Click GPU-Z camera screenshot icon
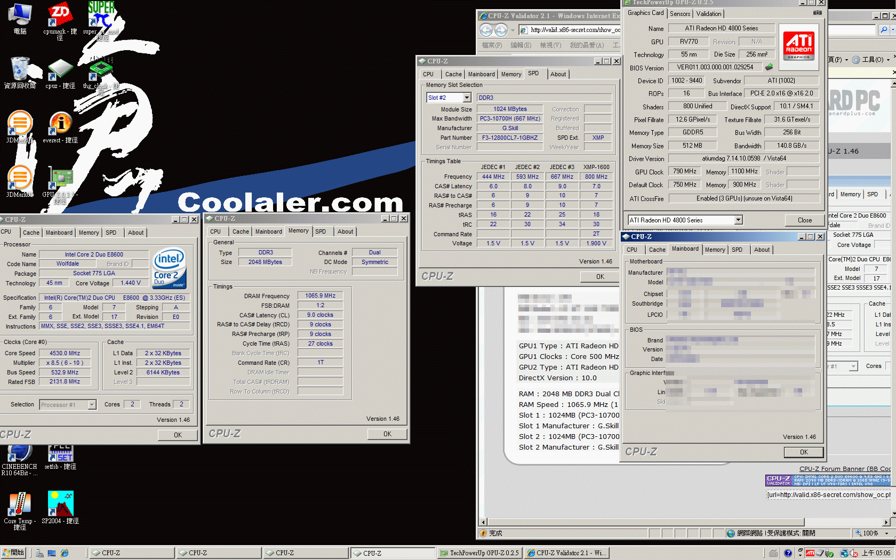896x560 pixels. (817, 13)
